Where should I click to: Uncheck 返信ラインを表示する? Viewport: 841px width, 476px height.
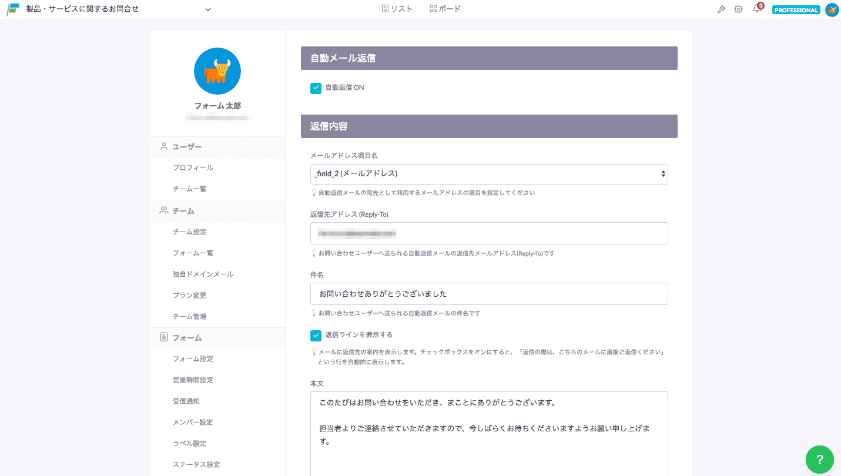(x=316, y=336)
